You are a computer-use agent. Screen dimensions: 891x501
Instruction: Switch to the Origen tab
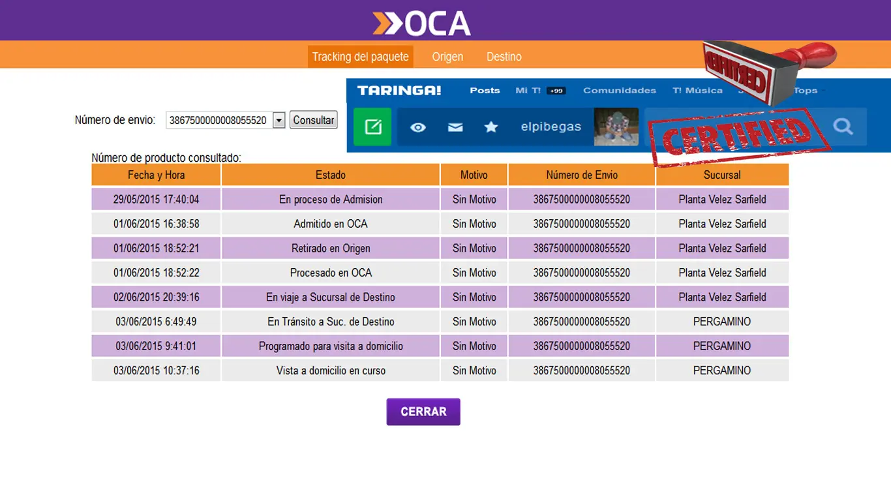point(447,57)
